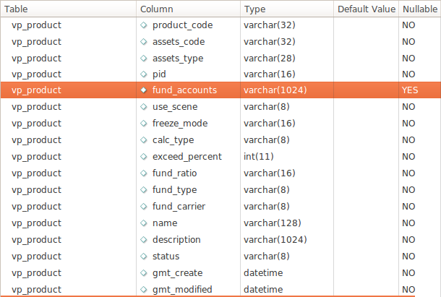
Task: Sort by the Column header
Action: click(x=188, y=9)
